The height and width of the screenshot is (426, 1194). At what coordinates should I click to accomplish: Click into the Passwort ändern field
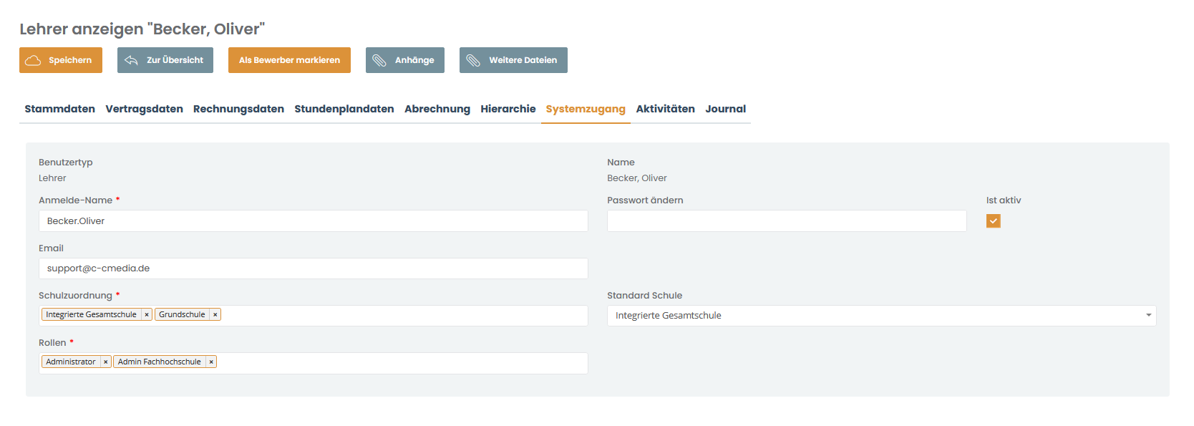pos(787,221)
